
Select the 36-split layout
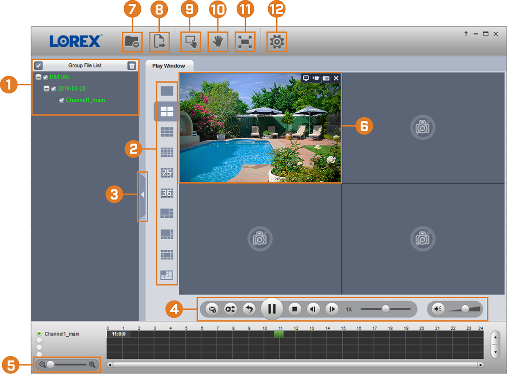pos(167,193)
